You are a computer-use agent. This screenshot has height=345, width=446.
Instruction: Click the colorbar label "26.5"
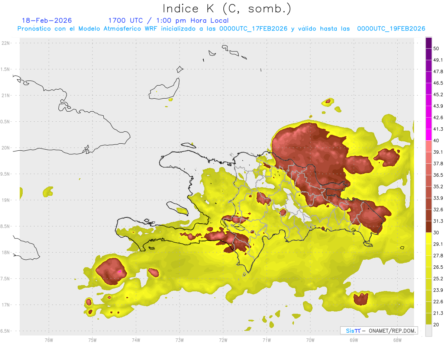point(438,267)
